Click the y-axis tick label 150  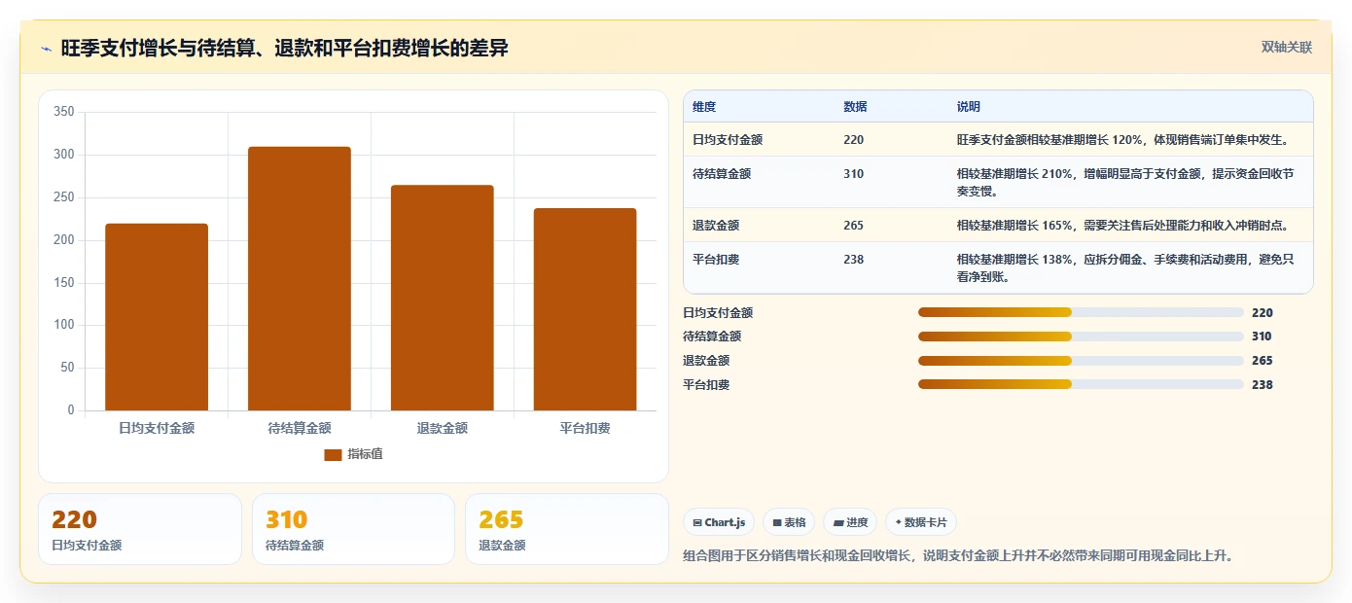pos(64,283)
